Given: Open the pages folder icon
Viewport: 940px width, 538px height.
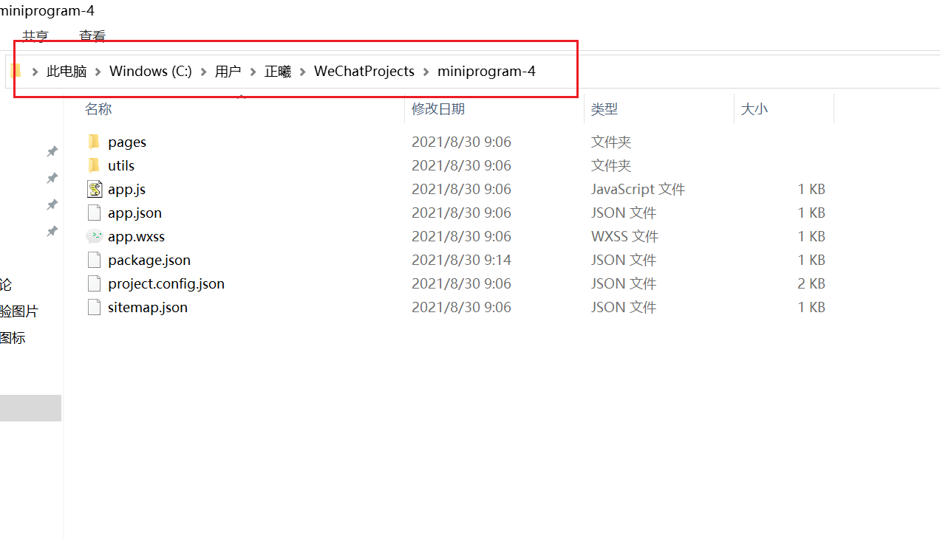Looking at the screenshot, I should click(x=93, y=141).
